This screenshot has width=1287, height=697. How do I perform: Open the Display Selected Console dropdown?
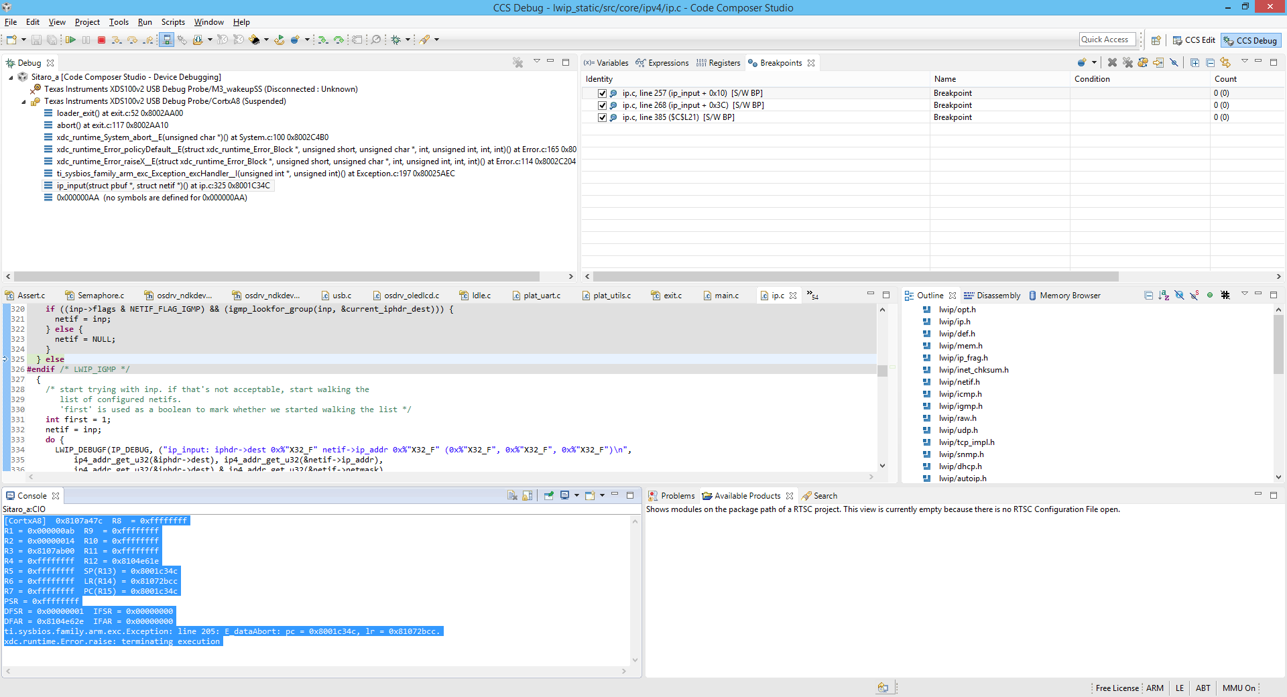click(576, 495)
